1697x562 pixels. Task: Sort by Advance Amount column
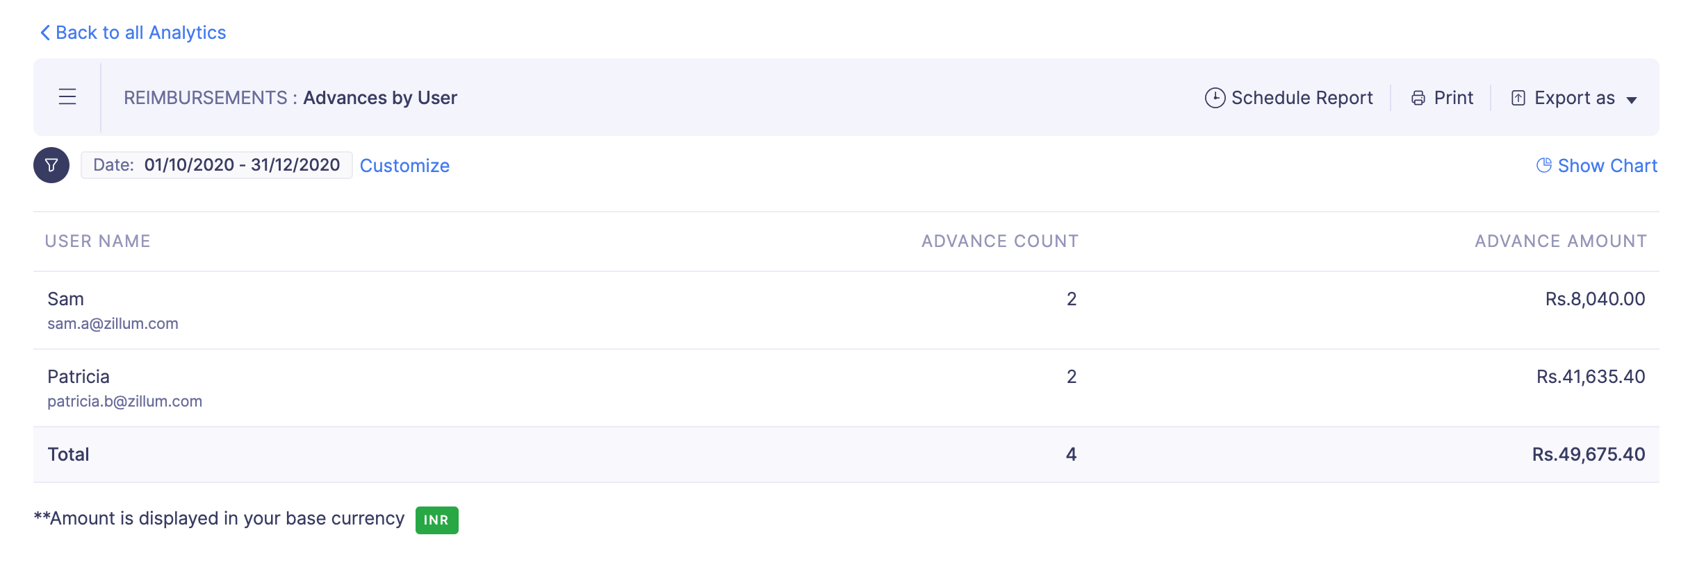(x=1561, y=241)
